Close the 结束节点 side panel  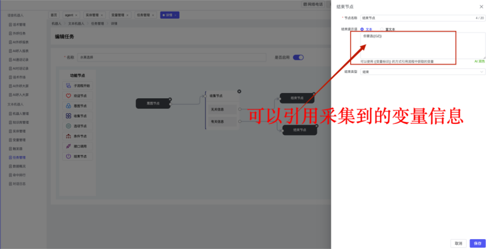481,7
